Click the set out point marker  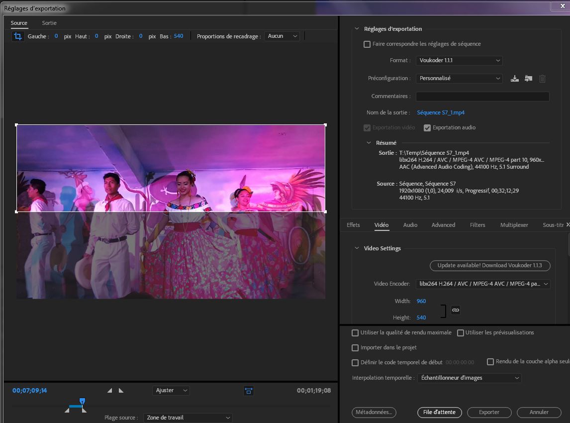point(121,391)
